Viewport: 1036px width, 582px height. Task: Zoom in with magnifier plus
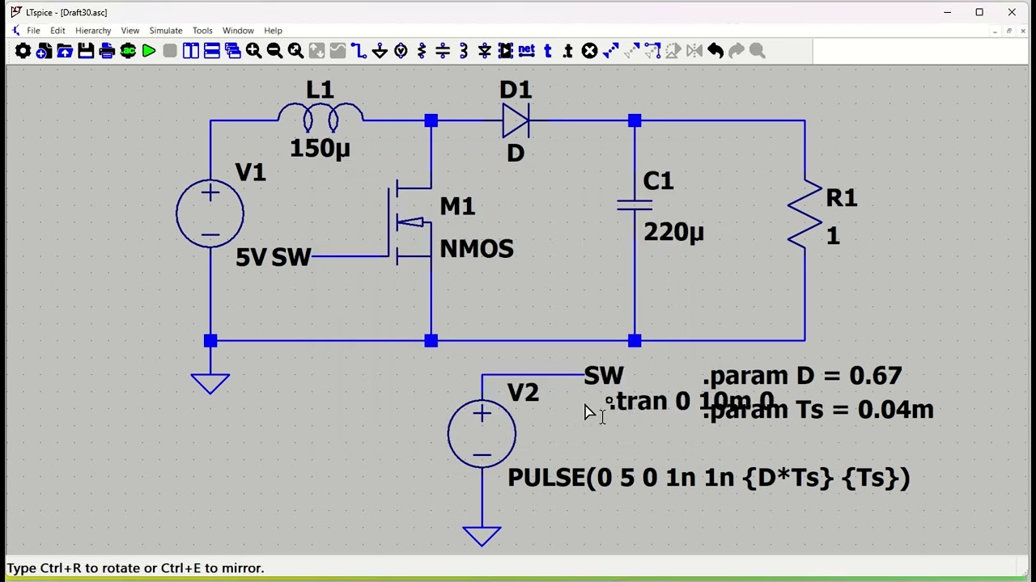(x=254, y=51)
